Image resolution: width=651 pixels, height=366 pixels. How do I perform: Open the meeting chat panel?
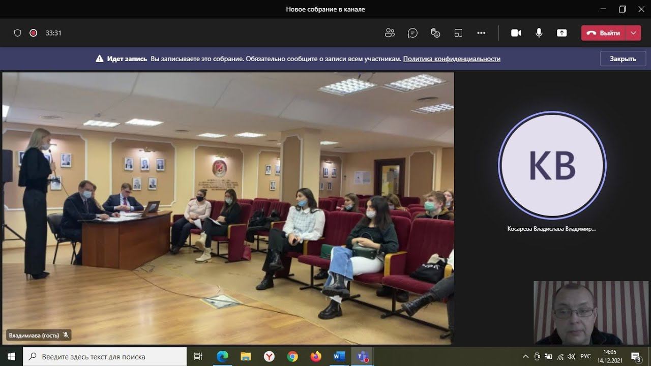pyautogui.click(x=412, y=33)
